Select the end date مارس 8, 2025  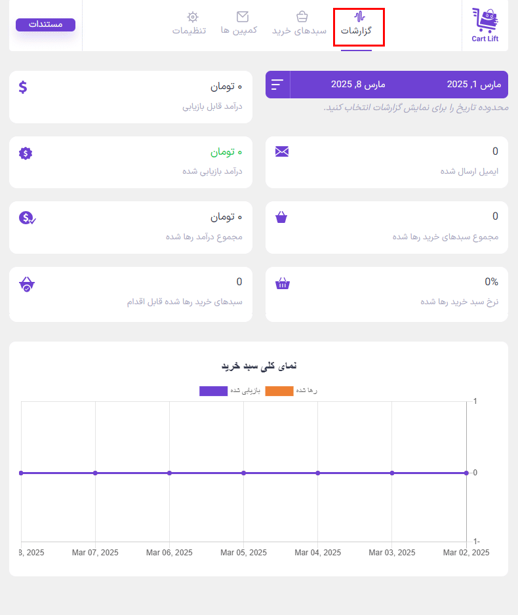pyautogui.click(x=358, y=85)
